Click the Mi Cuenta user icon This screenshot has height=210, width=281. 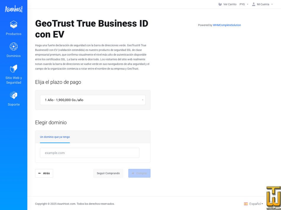point(254,4)
